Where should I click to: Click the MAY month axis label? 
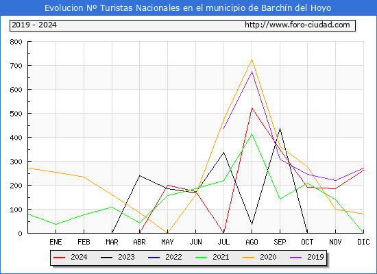coord(167,242)
